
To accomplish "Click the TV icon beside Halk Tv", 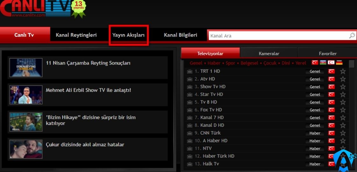I will 190,164.
